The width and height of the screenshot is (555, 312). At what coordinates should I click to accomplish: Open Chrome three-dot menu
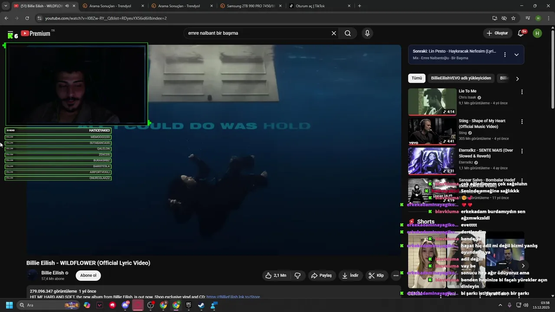pyautogui.click(x=548, y=18)
